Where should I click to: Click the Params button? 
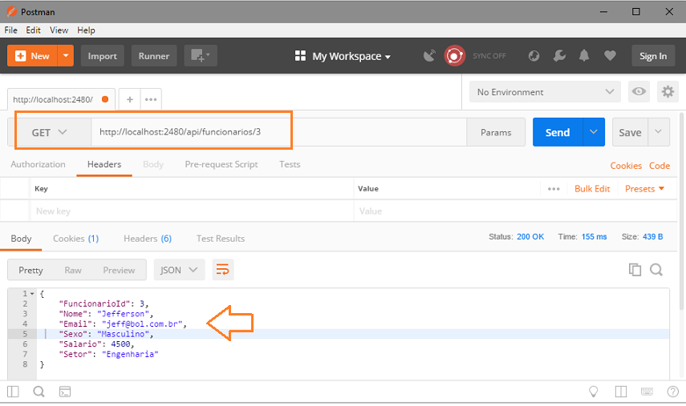point(496,132)
